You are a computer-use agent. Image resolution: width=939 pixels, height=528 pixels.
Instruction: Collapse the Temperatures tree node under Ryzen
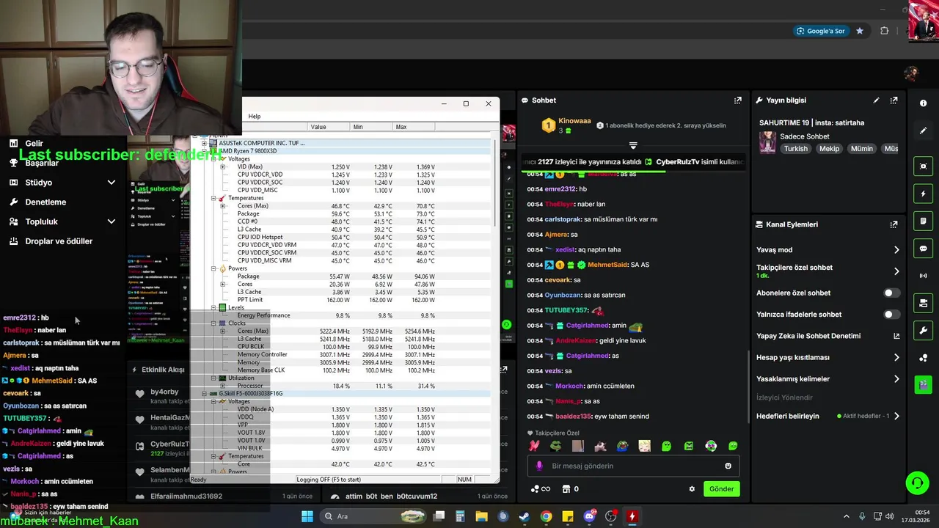click(x=213, y=198)
